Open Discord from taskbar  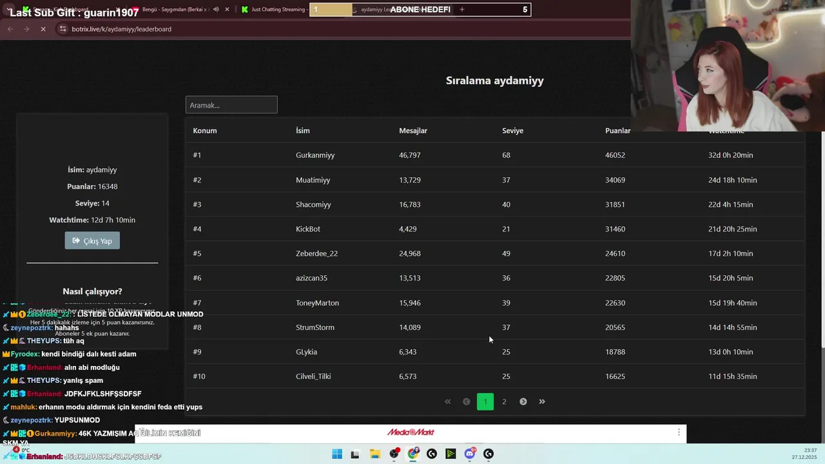point(470,454)
